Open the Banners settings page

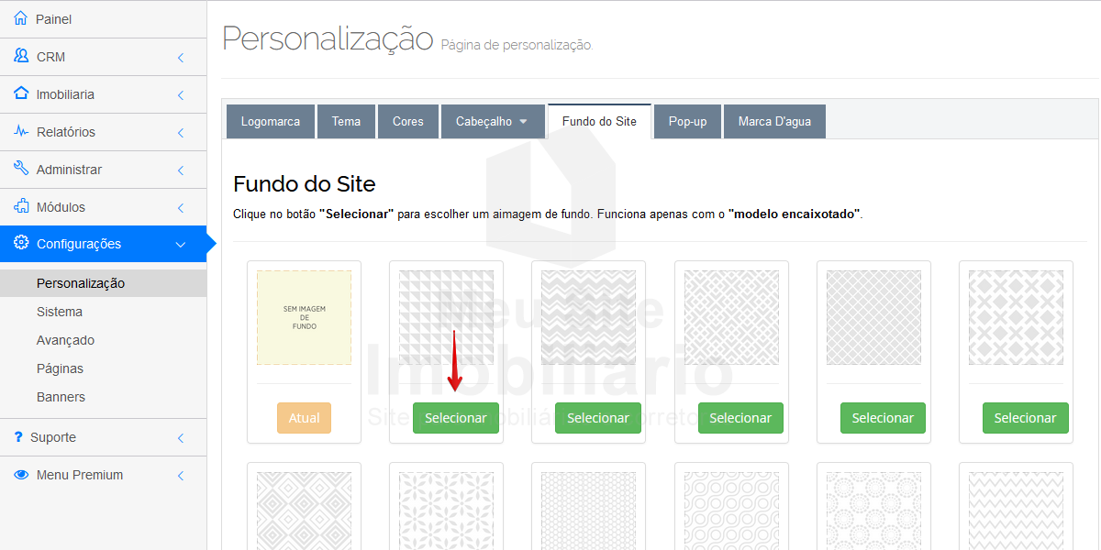(x=61, y=397)
